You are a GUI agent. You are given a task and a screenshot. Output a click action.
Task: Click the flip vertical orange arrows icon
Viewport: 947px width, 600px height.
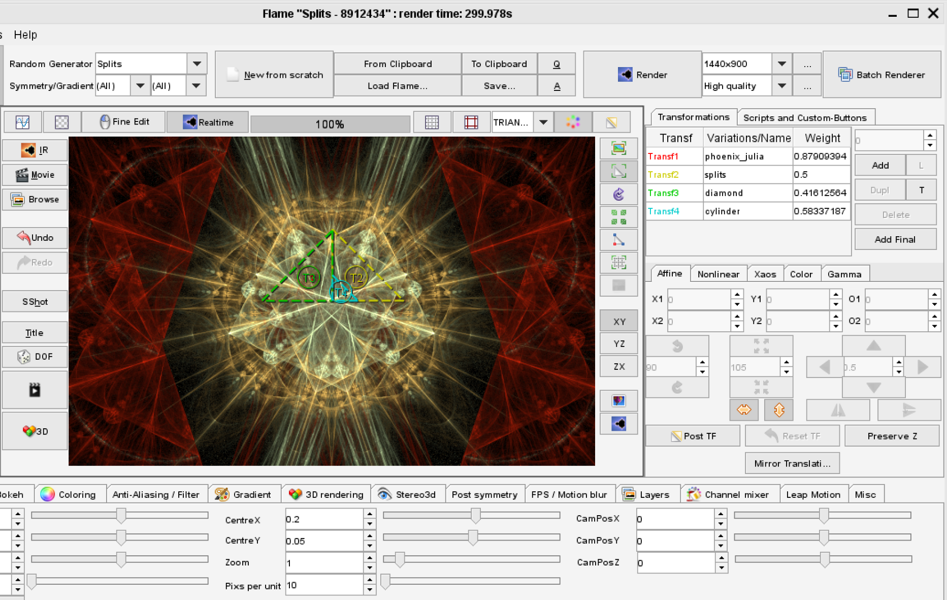(x=779, y=410)
